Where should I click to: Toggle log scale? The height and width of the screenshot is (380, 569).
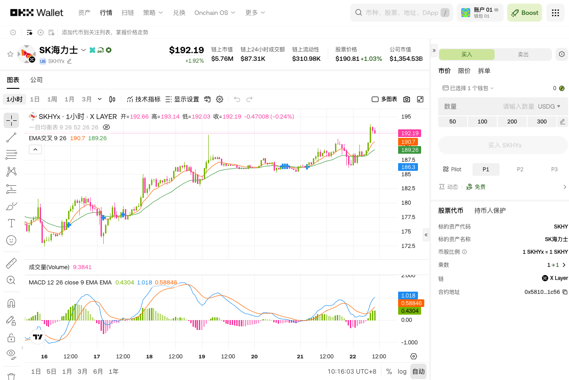(x=402, y=371)
